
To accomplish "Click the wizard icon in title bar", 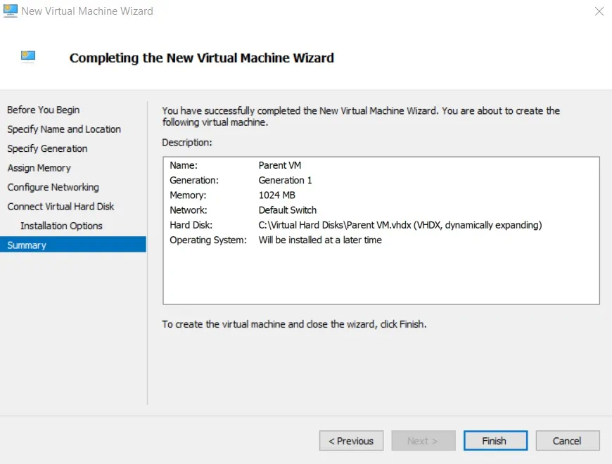I will coord(11,11).
